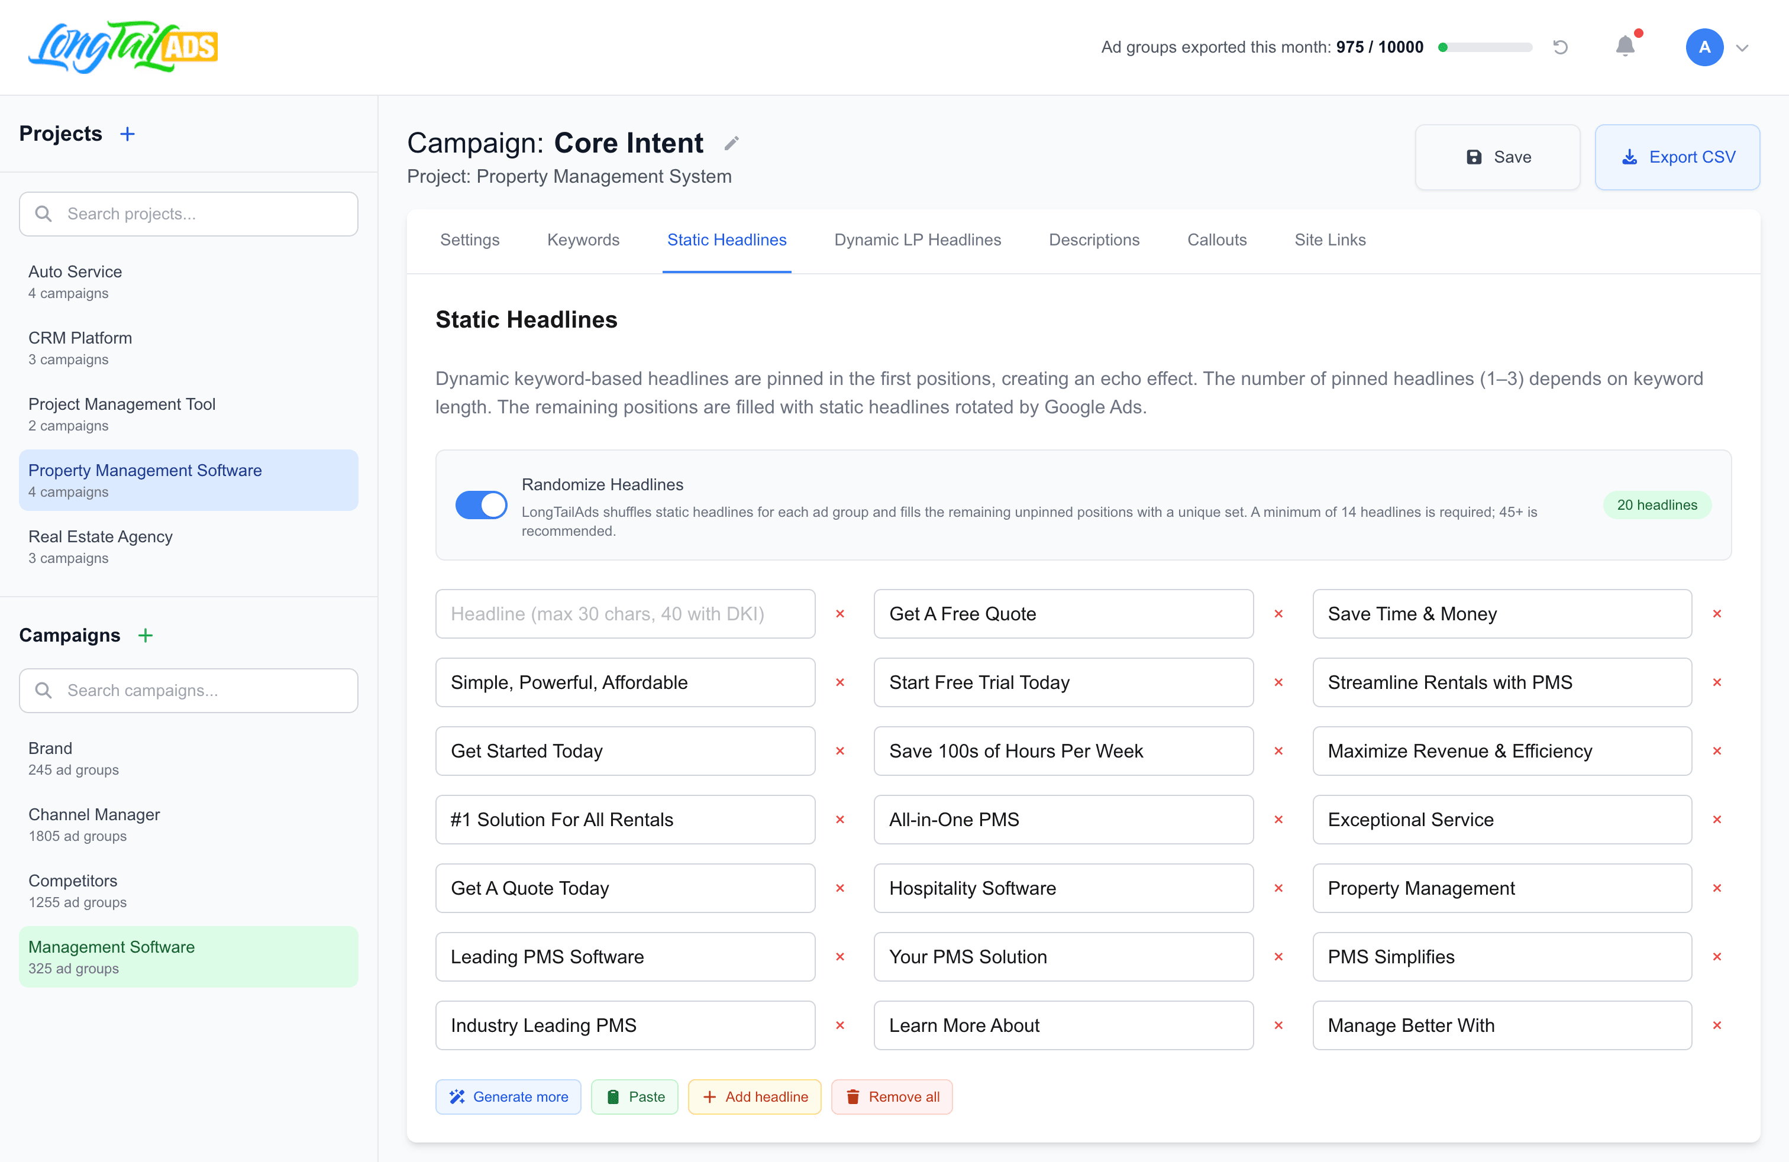Edit the Hospitality Software headline field
The width and height of the screenshot is (1789, 1162).
1064,888
